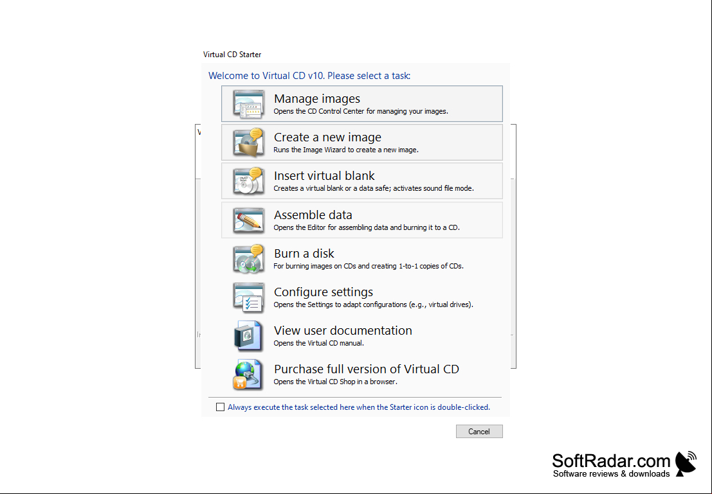Image resolution: width=712 pixels, height=494 pixels.
Task: Select Burn a disk title
Action: click(x=304, y=253)
